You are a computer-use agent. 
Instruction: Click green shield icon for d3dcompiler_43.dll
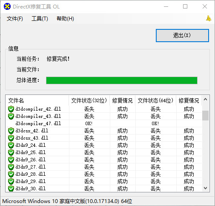pyautogui.click(x=11, y=116)
